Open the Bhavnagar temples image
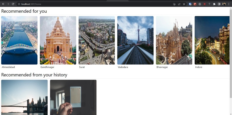 (x=174, y=40)
